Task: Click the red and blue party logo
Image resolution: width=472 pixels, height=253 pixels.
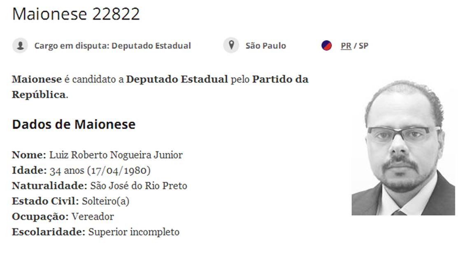Action: click(x=327, y=46)
